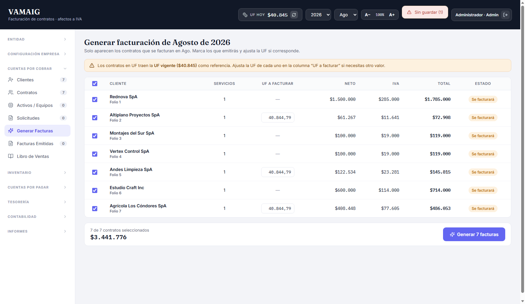The width and height of the screenshot is (525, 304).
Task: Increase font size with A+ button
Action: 392,15
